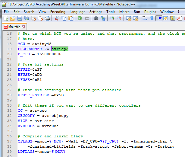185x157 pixels.
Task: Open the Tools menu
Action: (111, 12)
